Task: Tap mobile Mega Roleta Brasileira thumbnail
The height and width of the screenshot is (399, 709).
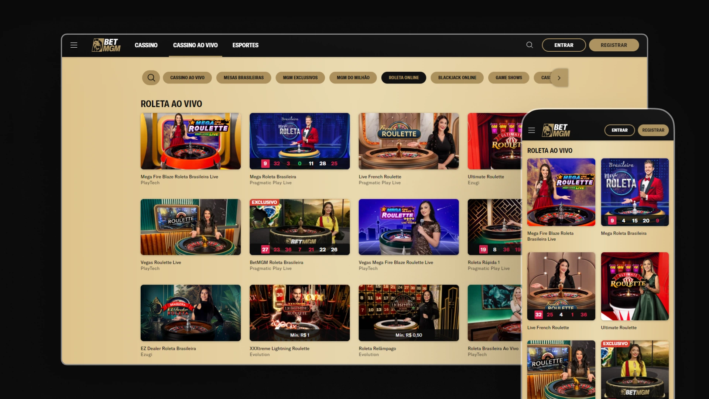Action: coord(635,192)
